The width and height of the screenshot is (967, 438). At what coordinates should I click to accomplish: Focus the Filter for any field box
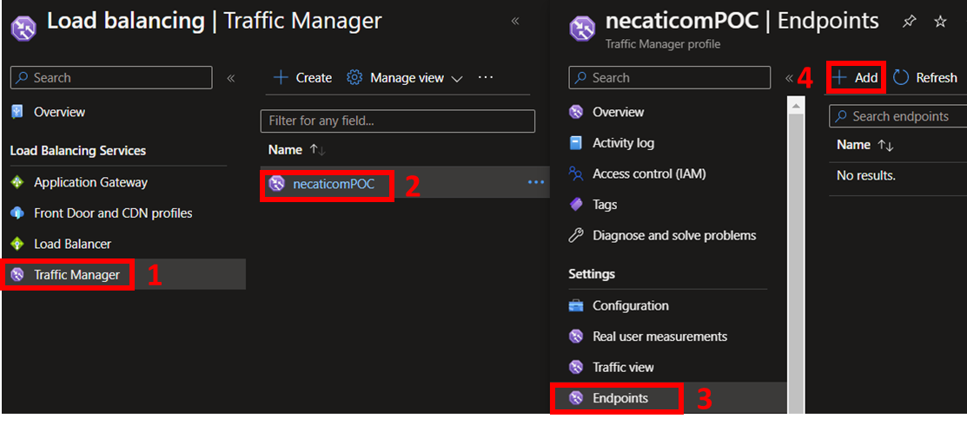click(x=398, y=121)
